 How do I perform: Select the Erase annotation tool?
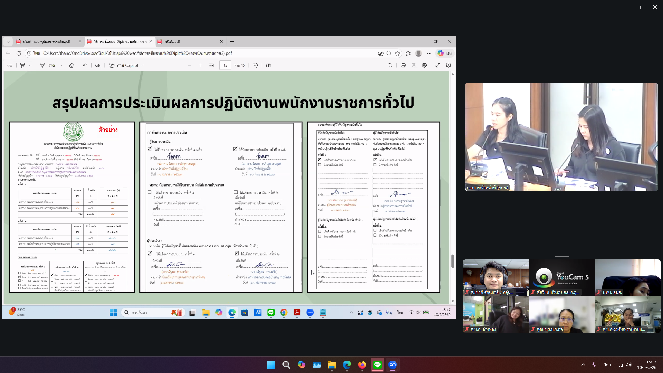click(71, 65)
